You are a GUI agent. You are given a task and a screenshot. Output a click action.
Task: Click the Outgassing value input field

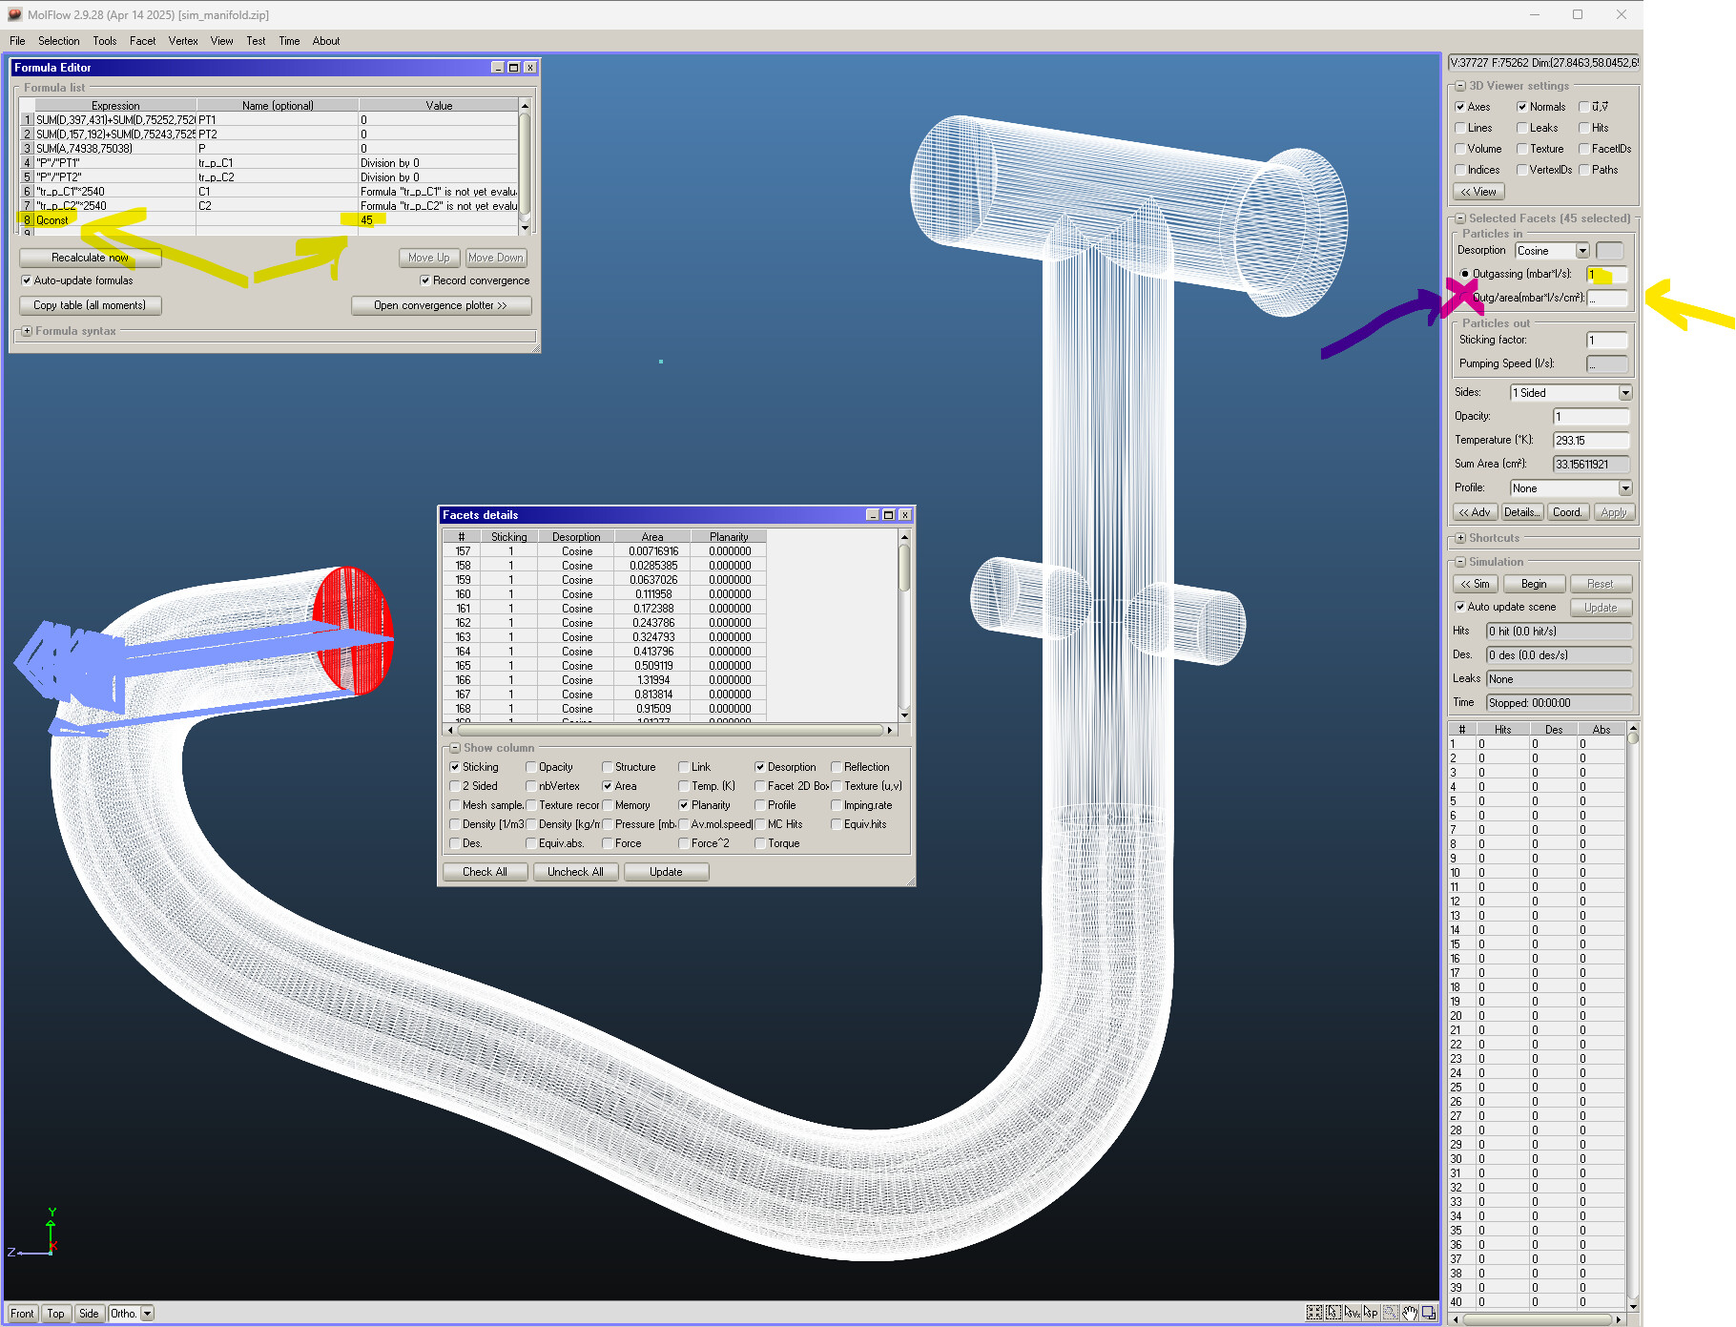pos(1607,275)
